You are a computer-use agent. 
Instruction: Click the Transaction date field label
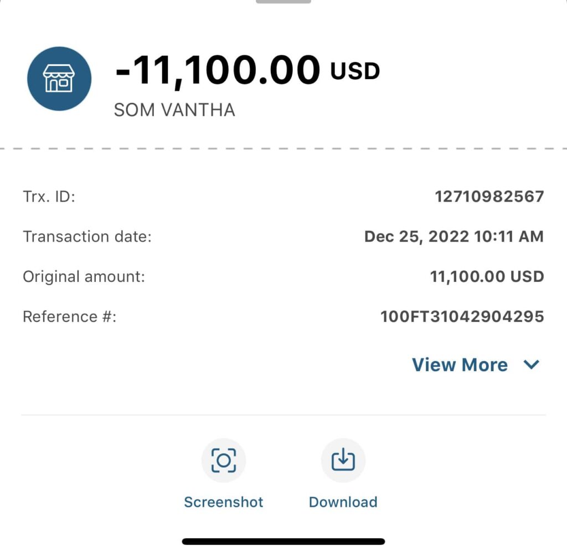[x=87, y=237]
